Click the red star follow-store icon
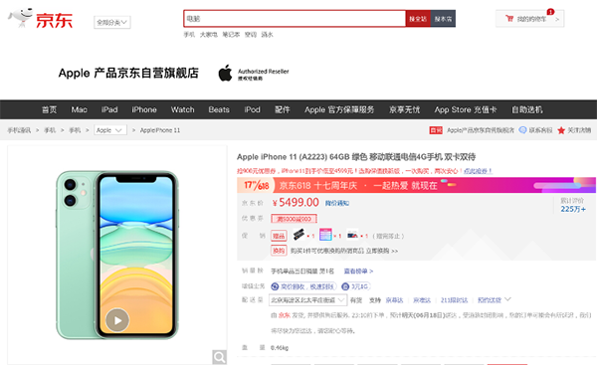The height and width of the screenshot is (365, 597). click(561, 130)
